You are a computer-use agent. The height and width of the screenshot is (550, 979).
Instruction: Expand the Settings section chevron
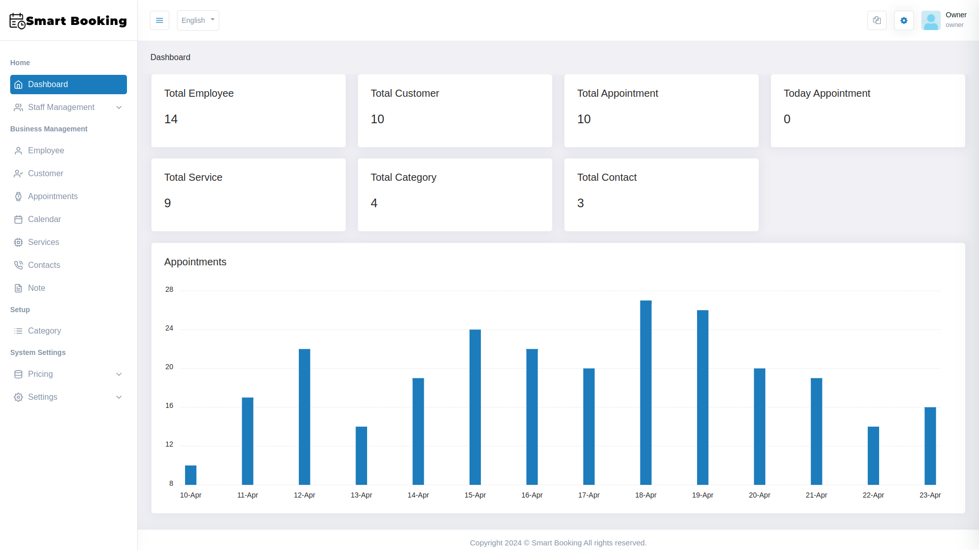point(119,397)
